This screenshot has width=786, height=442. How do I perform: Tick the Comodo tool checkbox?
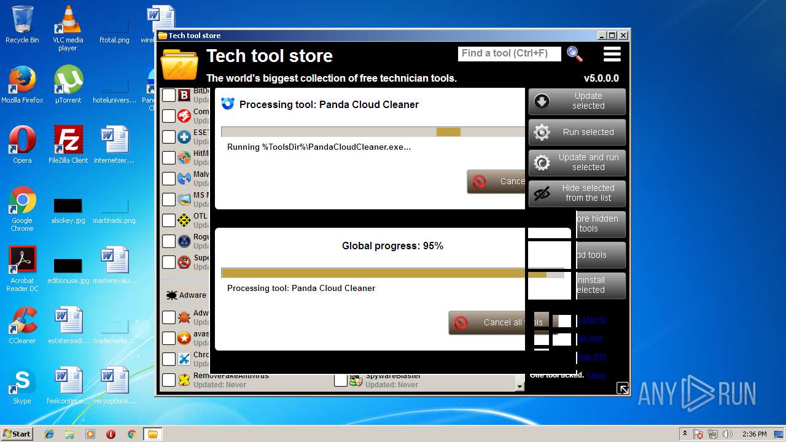tap(169, 116)
